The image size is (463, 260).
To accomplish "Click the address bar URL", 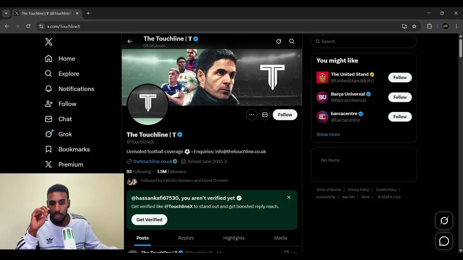I will pos(64,26).
